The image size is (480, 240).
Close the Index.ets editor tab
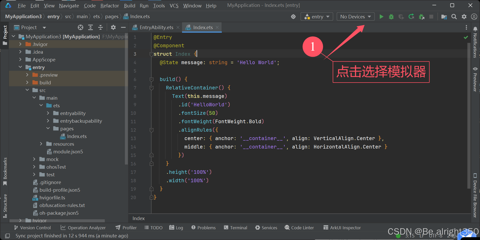click(217, 27)
